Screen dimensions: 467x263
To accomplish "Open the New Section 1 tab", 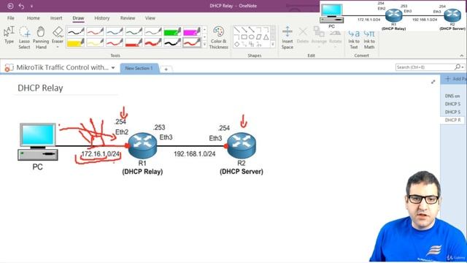I will [x=139, y=68].
